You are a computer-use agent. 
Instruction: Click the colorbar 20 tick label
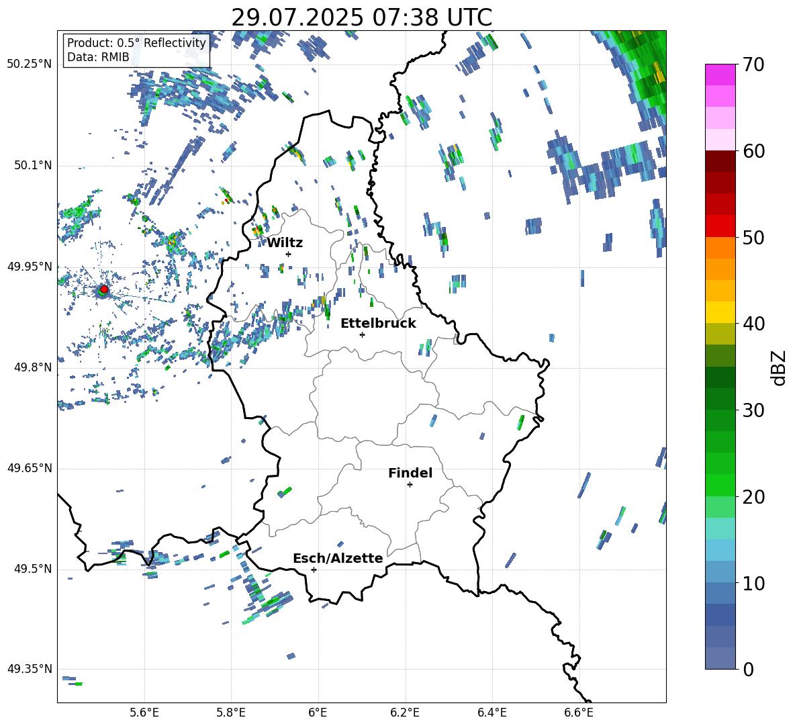point(753,497)
